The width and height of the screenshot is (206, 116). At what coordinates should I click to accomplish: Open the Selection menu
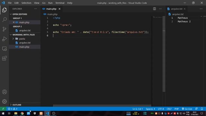coord(26,3)
